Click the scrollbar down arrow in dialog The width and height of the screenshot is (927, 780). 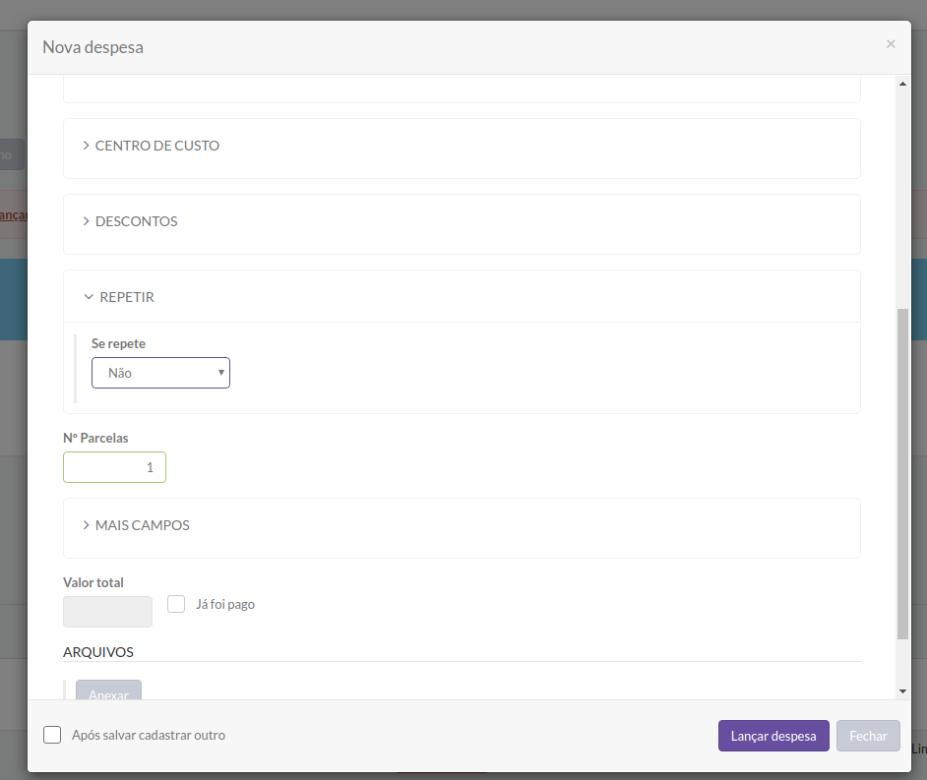[902, 690]
